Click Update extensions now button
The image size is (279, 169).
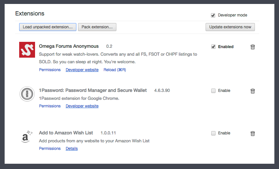point(230,27)
